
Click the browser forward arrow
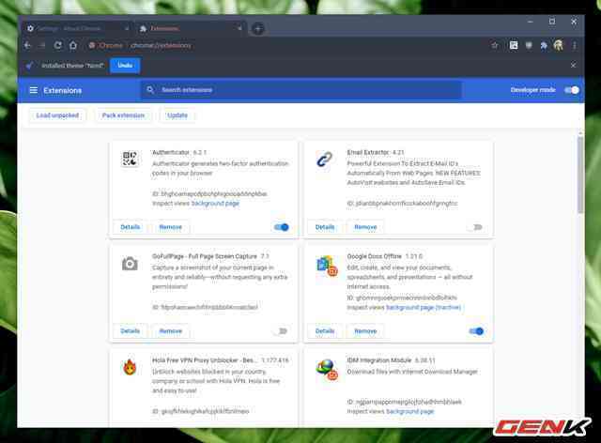pyautogui.click(x=42, y=45)
